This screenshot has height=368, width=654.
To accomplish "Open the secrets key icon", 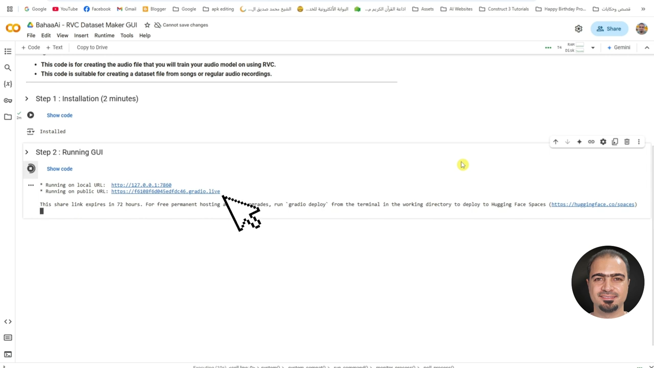I will coord(8,101).
